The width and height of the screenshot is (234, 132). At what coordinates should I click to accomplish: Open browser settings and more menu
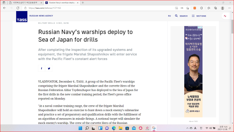coord(230,8)
